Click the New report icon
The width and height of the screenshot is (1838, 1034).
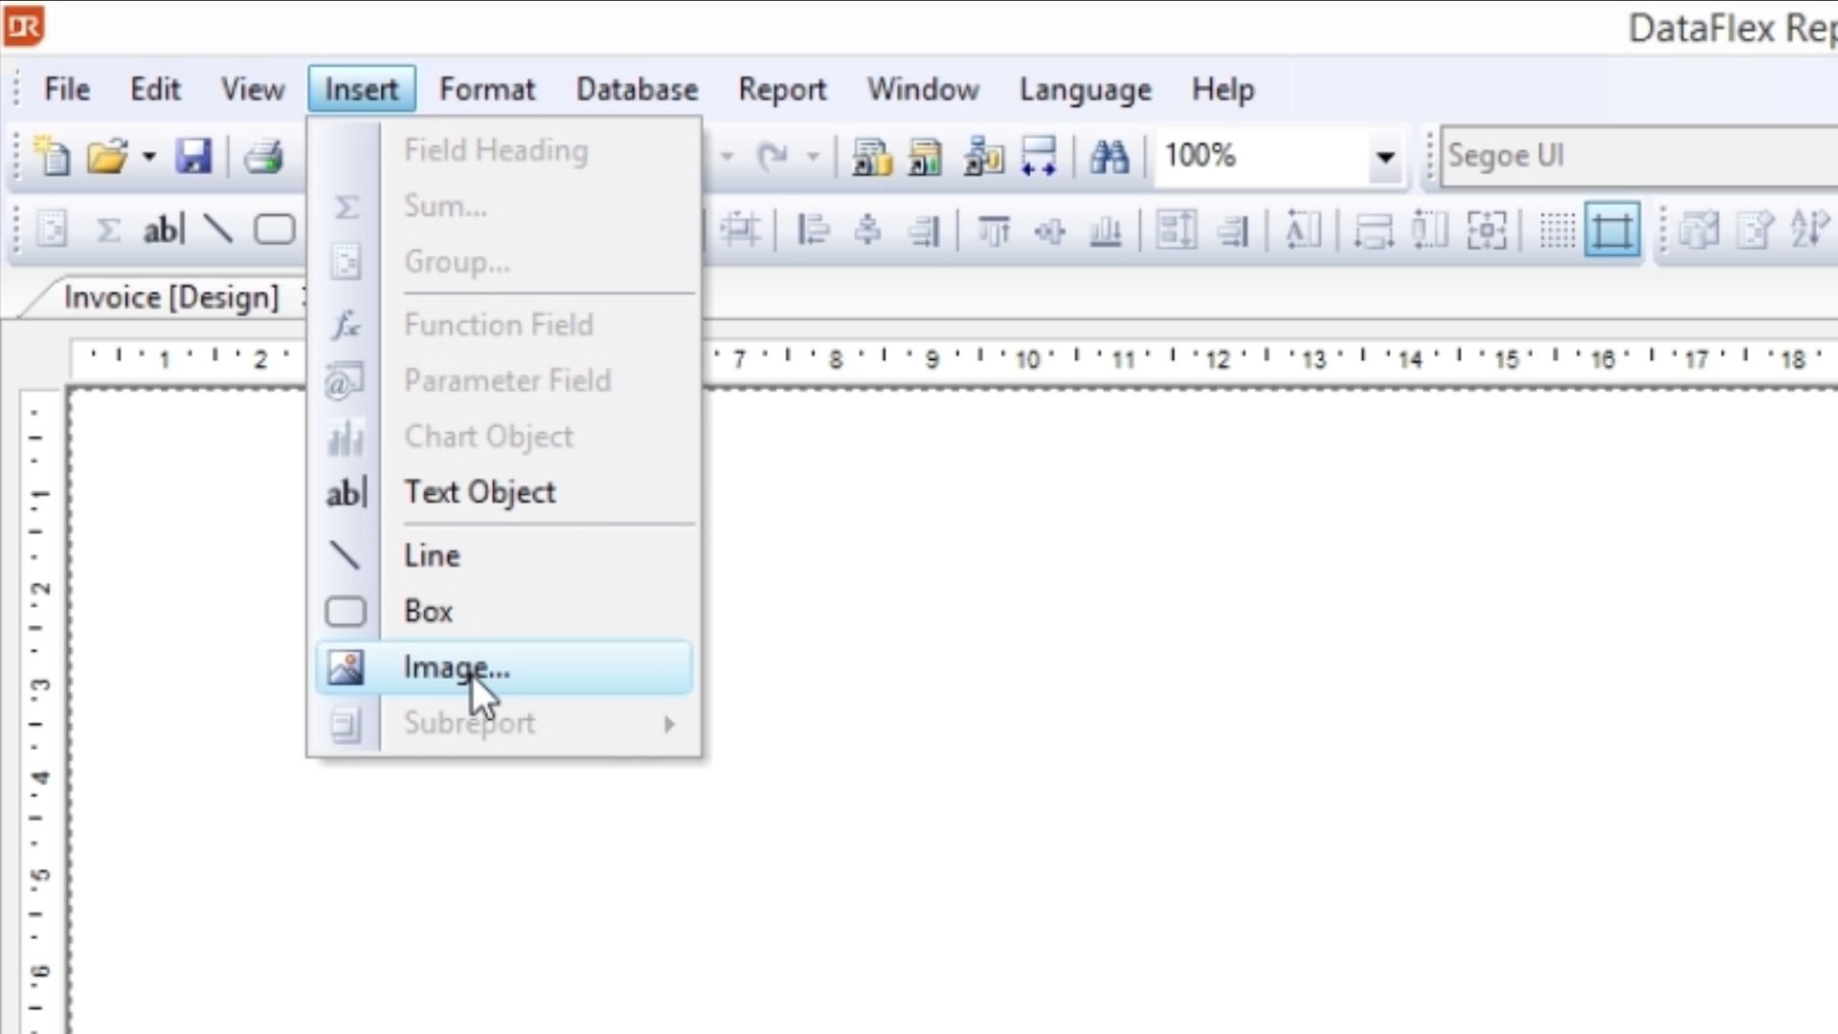click(x=51, y=156)
